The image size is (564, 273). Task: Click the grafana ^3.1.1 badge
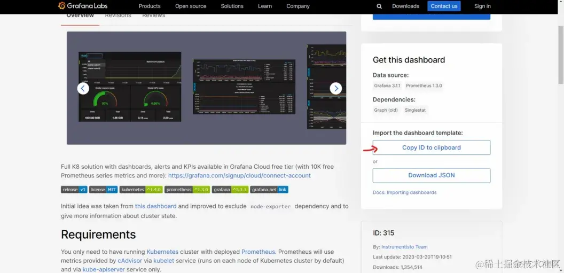click(x=230, y=190)
